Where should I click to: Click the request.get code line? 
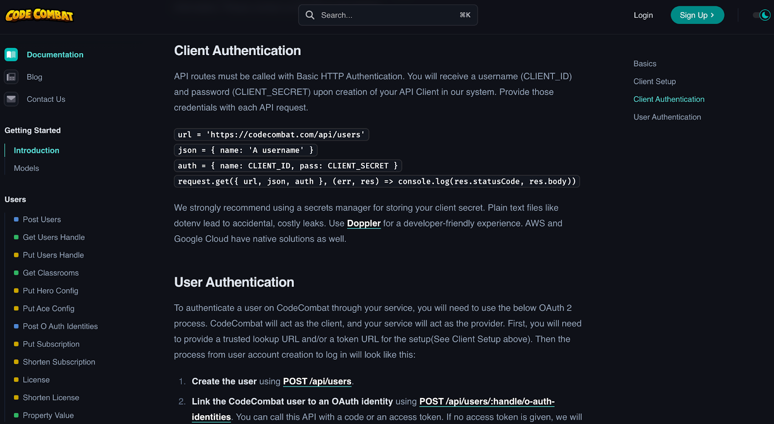(377, 181)
